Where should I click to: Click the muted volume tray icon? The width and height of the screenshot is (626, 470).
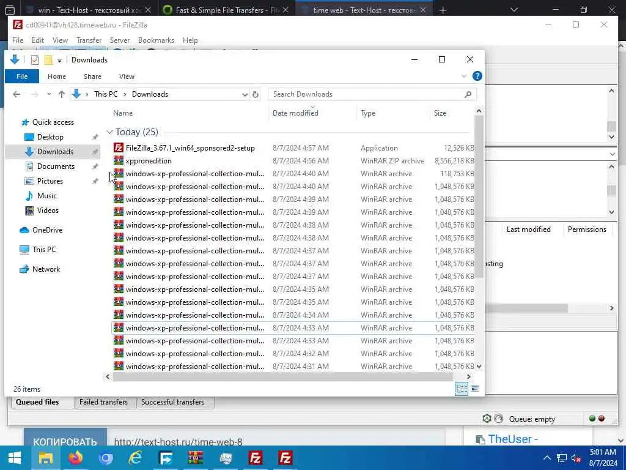pos(576,458)
